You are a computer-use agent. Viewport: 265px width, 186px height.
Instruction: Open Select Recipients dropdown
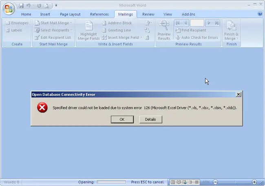[x=53, y=30]
